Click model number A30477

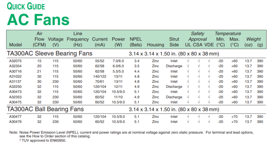16,117
